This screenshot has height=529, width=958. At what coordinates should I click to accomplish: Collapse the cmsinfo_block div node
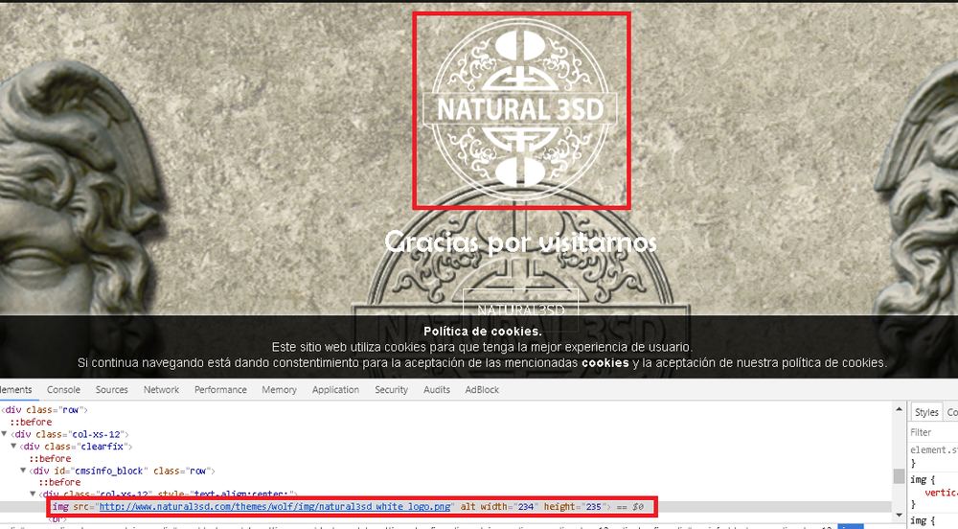click(23, 471)
